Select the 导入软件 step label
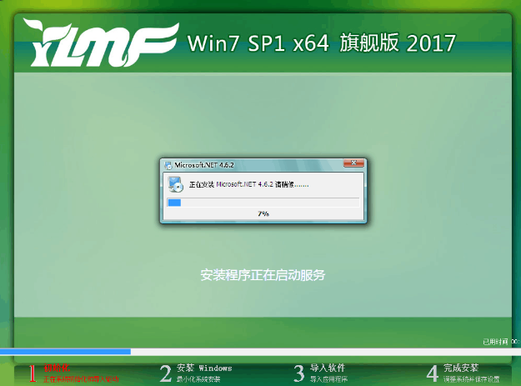 [328, 368]
